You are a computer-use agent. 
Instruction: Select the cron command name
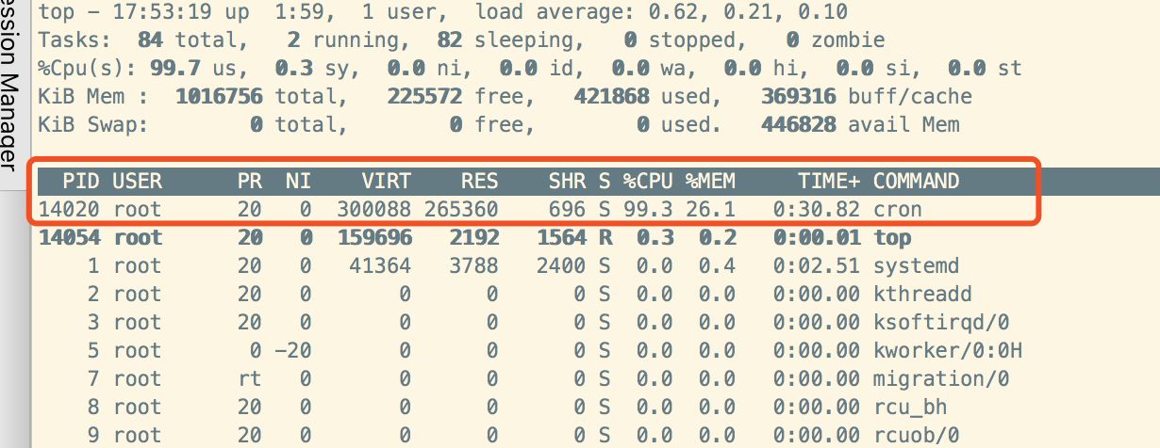click(898, 209)
